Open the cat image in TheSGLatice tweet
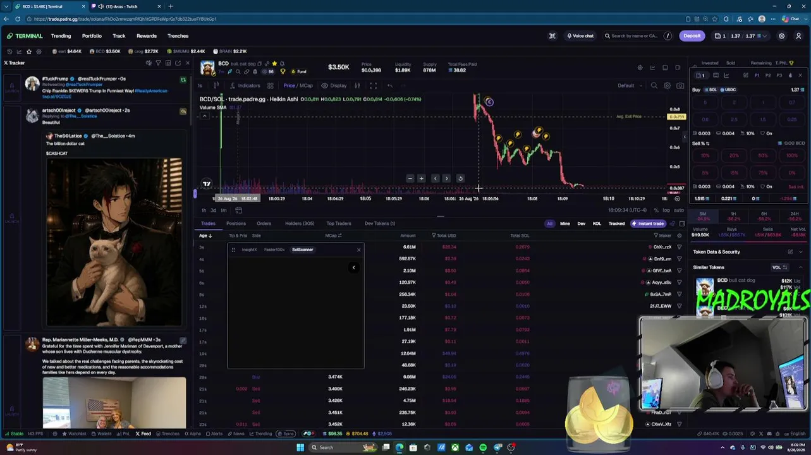Image resolution: width=811 pixels, height=455 pixels. pyautogui.click(x=114, y=243)
